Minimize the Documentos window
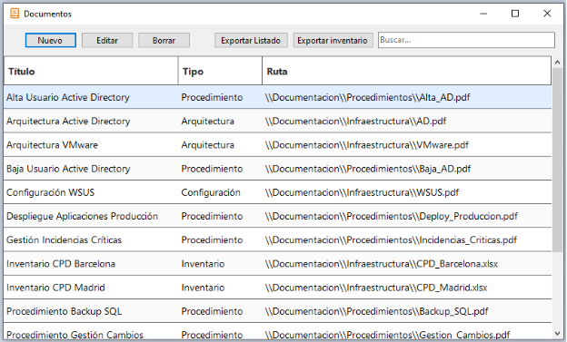The width and height of the screenshot is (567, 342). click(483, 14)
